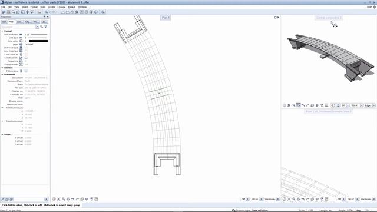Open the Window menu
Viewport: 377px width, 212px height.
[82, 7]
